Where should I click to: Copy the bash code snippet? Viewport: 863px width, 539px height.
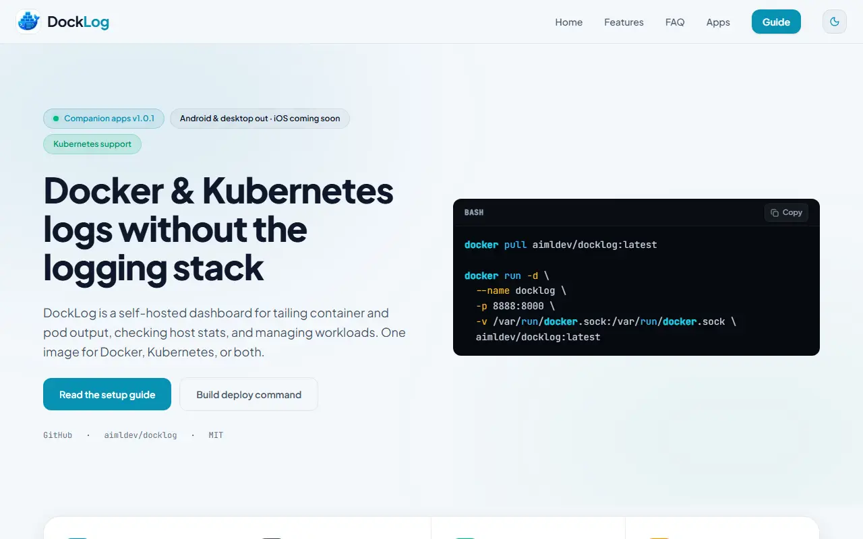pyautogui.click(x=786, y=212)
